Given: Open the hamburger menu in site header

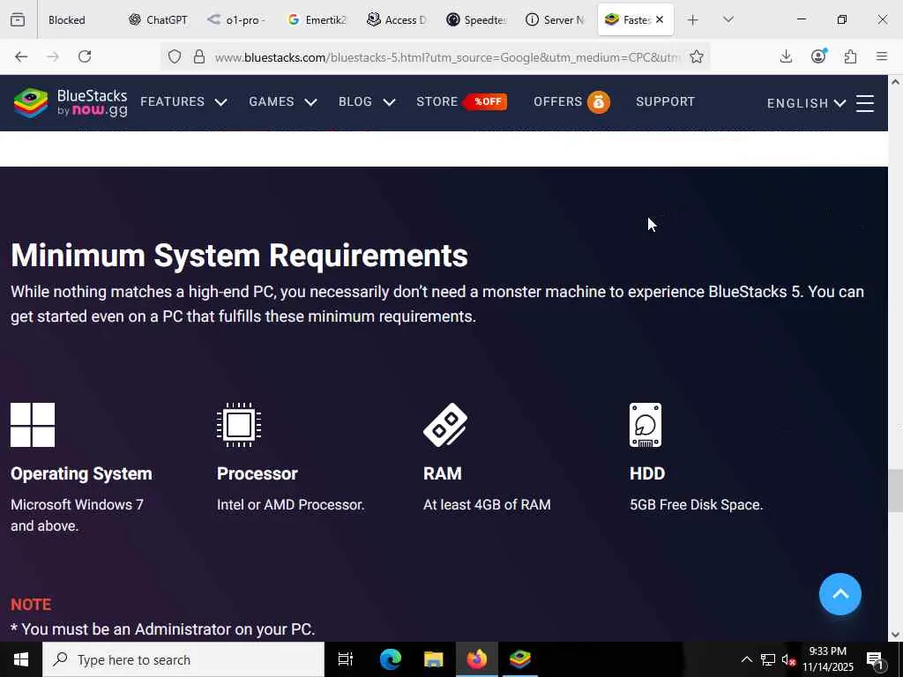Looking at the screenshot, I should tap(865, 103).
